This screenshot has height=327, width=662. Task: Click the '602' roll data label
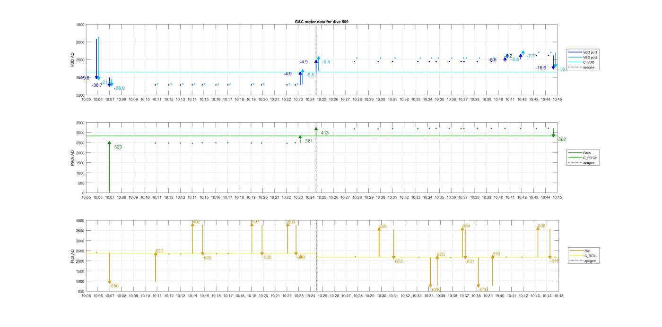coord(196,222)
